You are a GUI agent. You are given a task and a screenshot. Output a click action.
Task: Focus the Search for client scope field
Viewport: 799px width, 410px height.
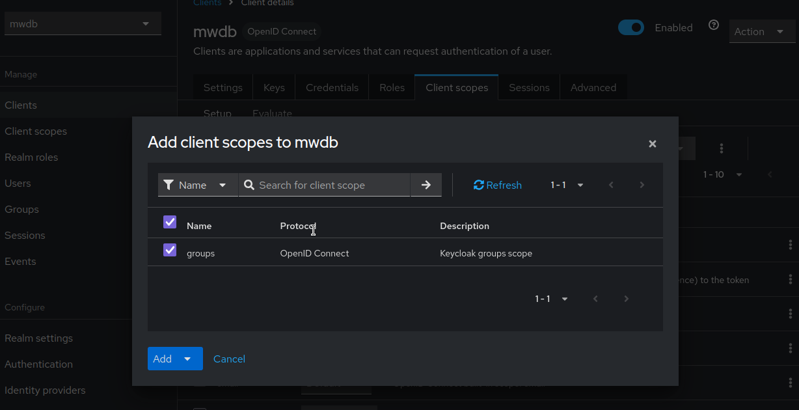pos(324,185)
